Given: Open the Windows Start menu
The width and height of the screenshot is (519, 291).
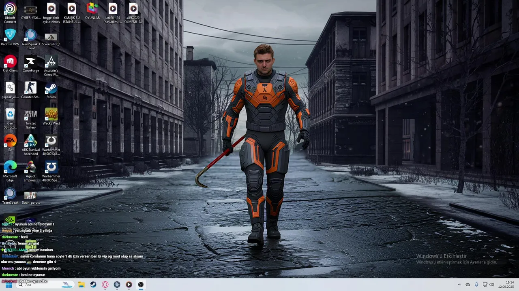Looking at the screenshot, I should [9, 285].
